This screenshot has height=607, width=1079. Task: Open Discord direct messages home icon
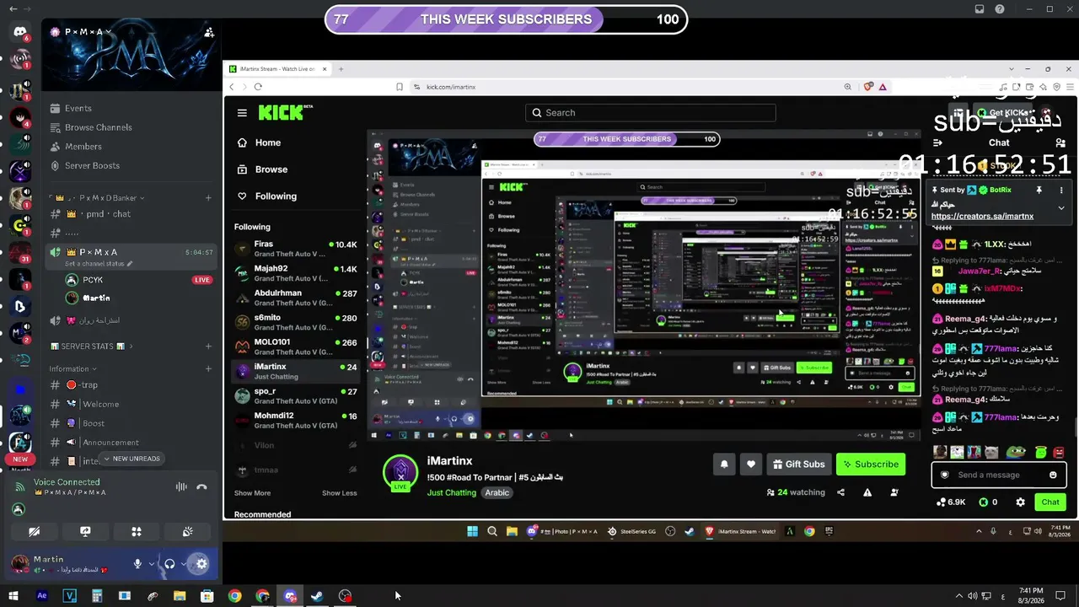coord(19,33)
